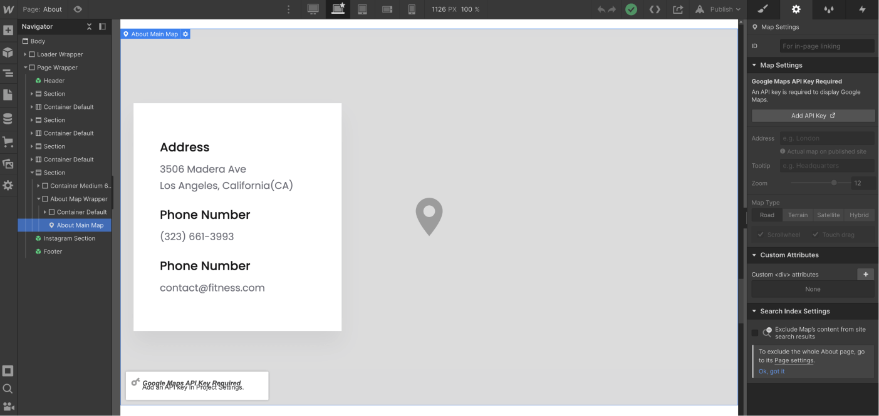The image size is (879, 416).
Task: Collapse the Custom Attributes section
Action: 754,255
